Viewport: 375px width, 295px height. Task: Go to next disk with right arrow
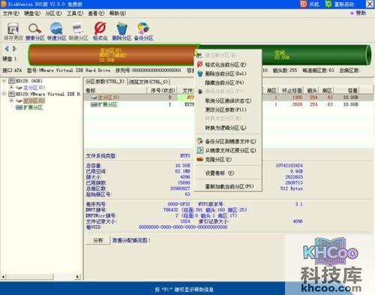click(14, 49)
